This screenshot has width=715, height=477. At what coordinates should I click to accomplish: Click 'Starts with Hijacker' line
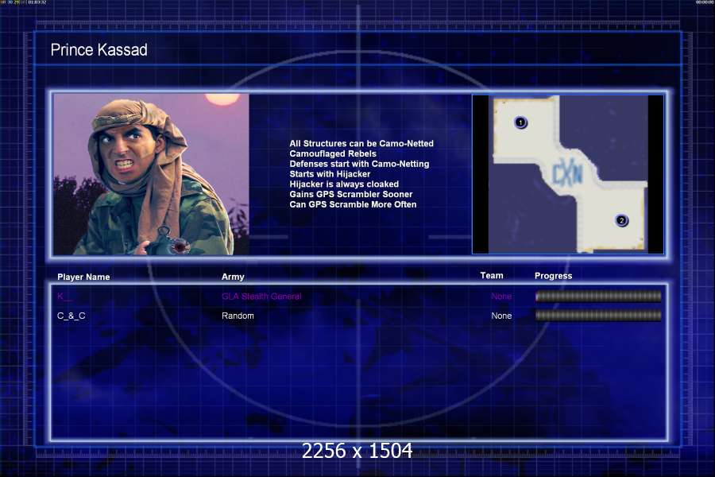330,174
